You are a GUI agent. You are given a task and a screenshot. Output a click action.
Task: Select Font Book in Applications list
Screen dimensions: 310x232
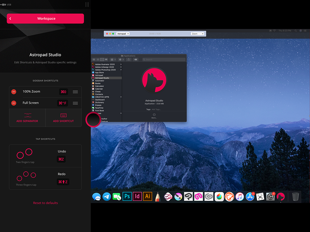pyautogui.click(x=100, y=111)
